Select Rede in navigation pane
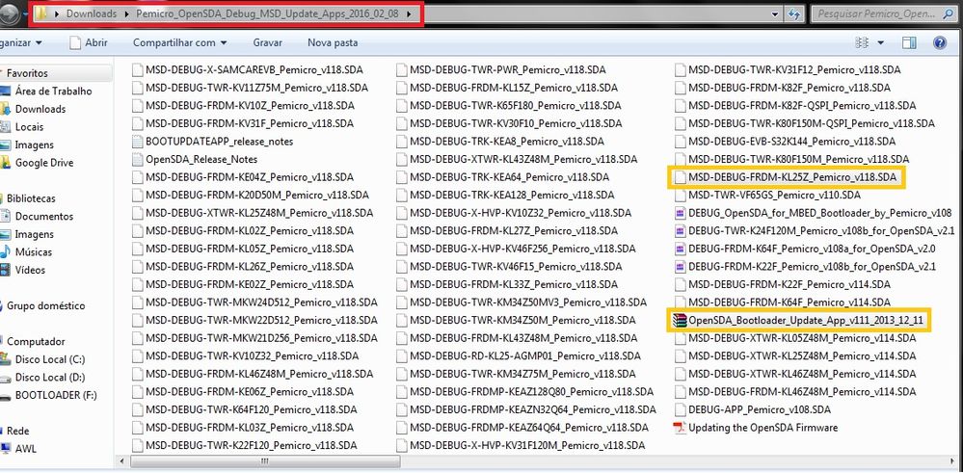Image resolution: width=963 pixels, height=473 pixels. coord(17,431)
